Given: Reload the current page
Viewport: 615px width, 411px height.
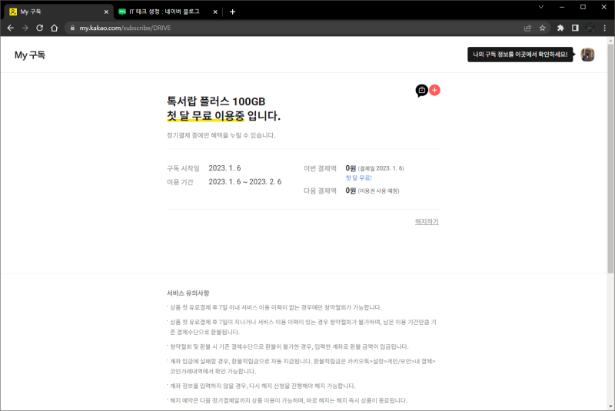Looking at the screenshot, I should [40, 28].
